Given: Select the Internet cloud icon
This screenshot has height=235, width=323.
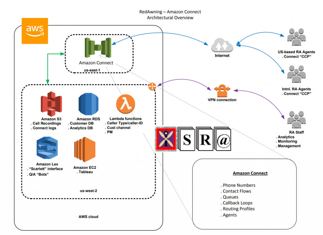Looking at the screenshot, I should (x=222, y=46).
